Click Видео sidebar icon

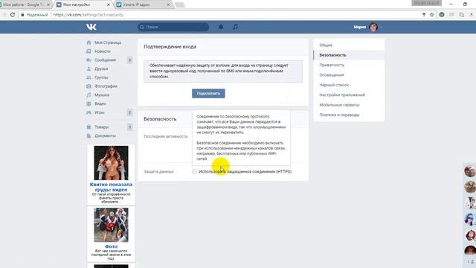coord(89,104)
